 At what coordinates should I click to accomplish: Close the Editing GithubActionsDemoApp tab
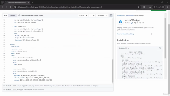click(x=28, y=2)
